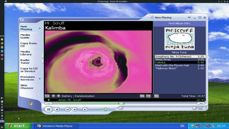This screenshot has height=129, width=229.
Task: Switch to the previous visualization
Action: pos(53,96)
